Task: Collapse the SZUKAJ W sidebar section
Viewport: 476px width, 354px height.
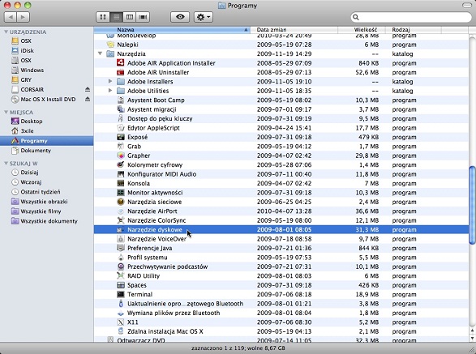Action: pyautogui.click(x=6, y=164)
